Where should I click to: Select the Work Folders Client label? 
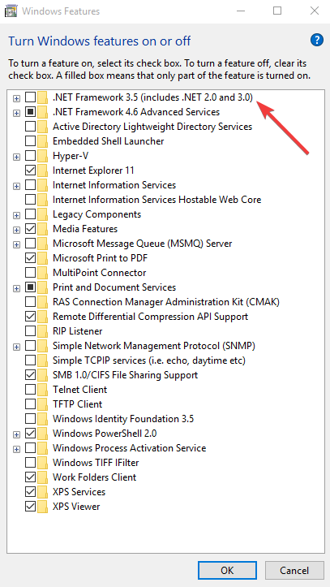pos(95,477)
